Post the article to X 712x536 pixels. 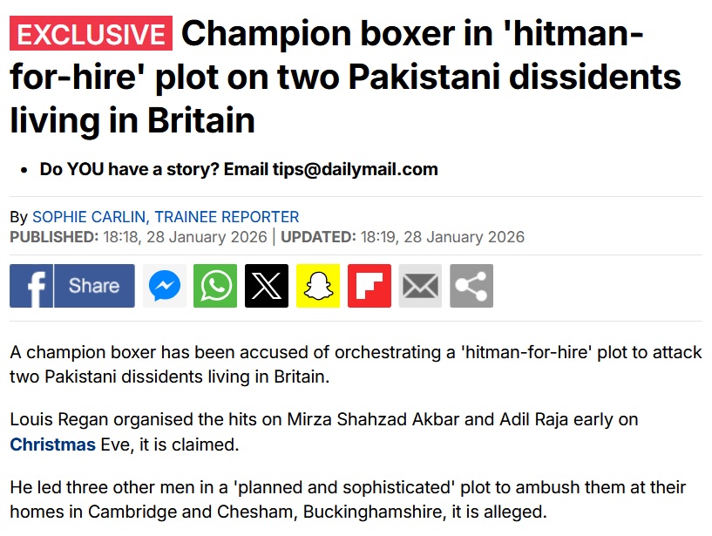coord(267,286)
